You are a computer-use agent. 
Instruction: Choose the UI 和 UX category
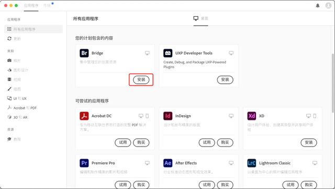[x=17, y=98]
